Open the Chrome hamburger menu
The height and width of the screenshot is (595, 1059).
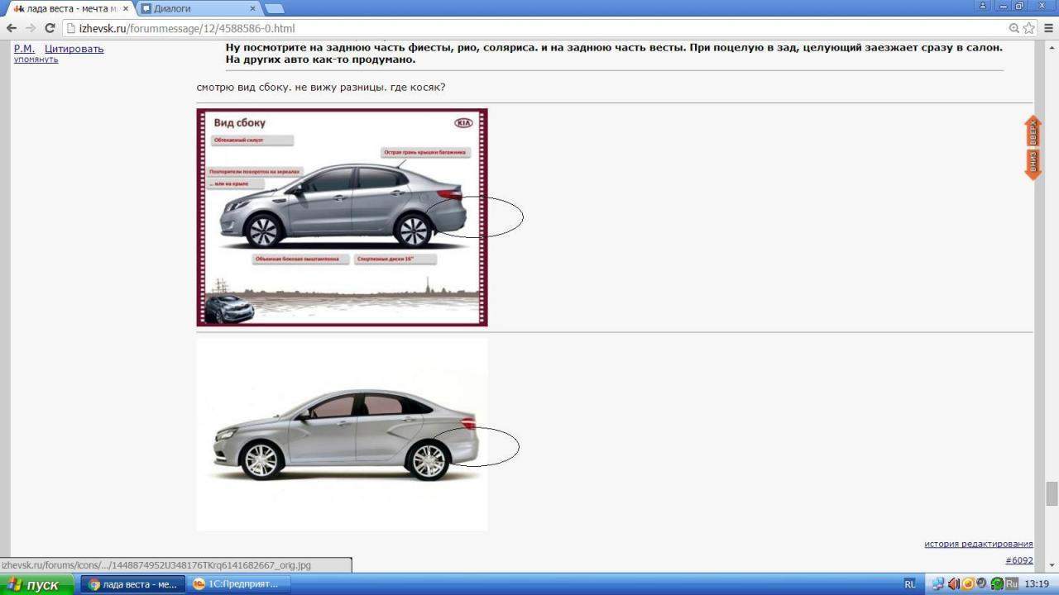1047,28
